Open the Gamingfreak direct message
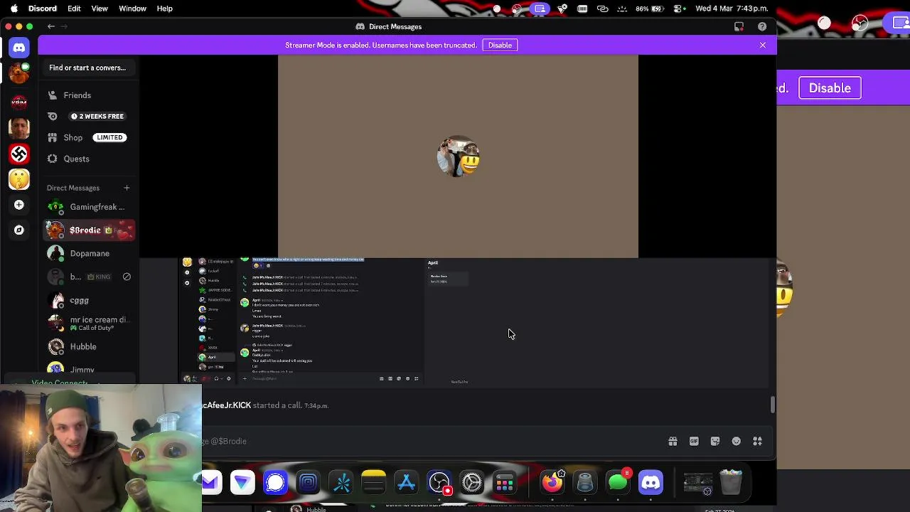Image resolution: width=910 pixels, height=512 pixels. [x=89, y=207]
